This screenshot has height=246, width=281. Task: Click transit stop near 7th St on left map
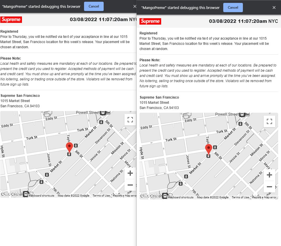41,182
